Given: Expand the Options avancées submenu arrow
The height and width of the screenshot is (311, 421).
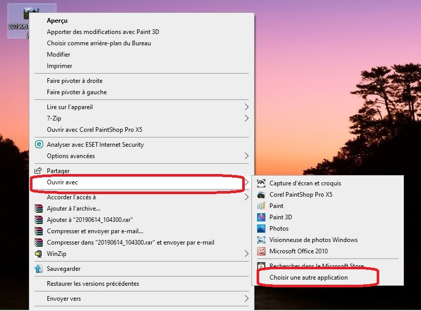Looking at the screenshot, I should click(x=246, y=155).
